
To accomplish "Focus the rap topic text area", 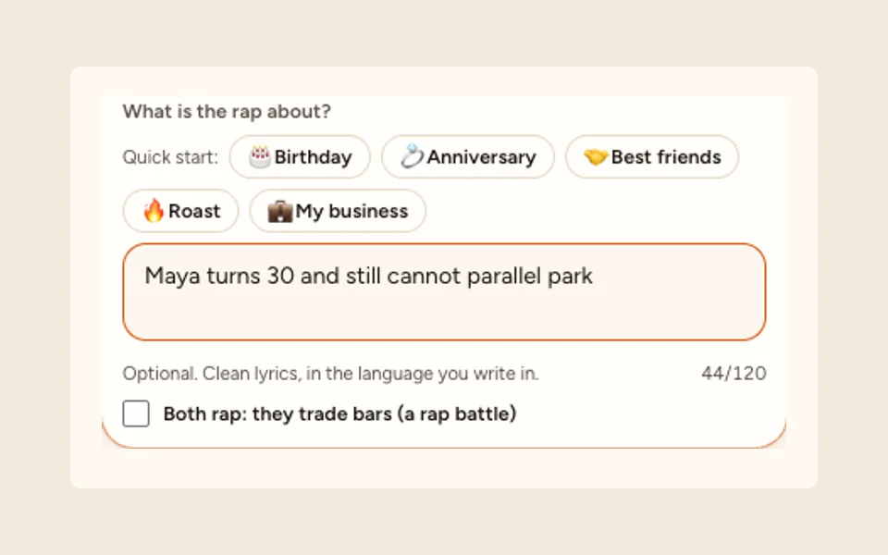I will (x=444, y=292).
